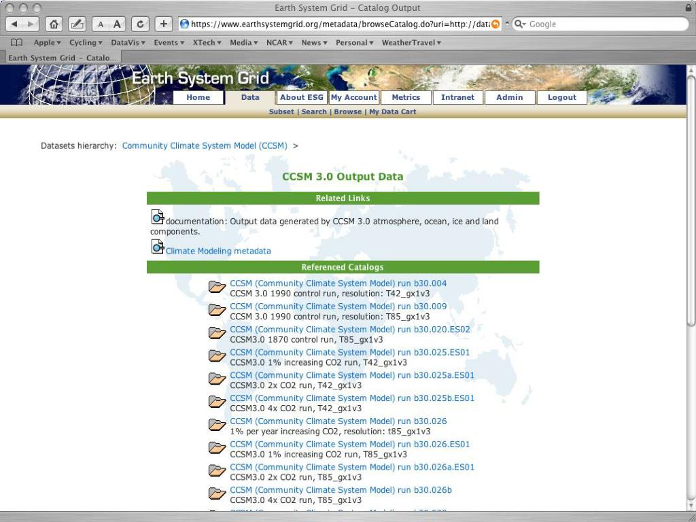Click the icon next to Climate Modeling metadata
Screen dimensions: 696x522
click(158, 247)
